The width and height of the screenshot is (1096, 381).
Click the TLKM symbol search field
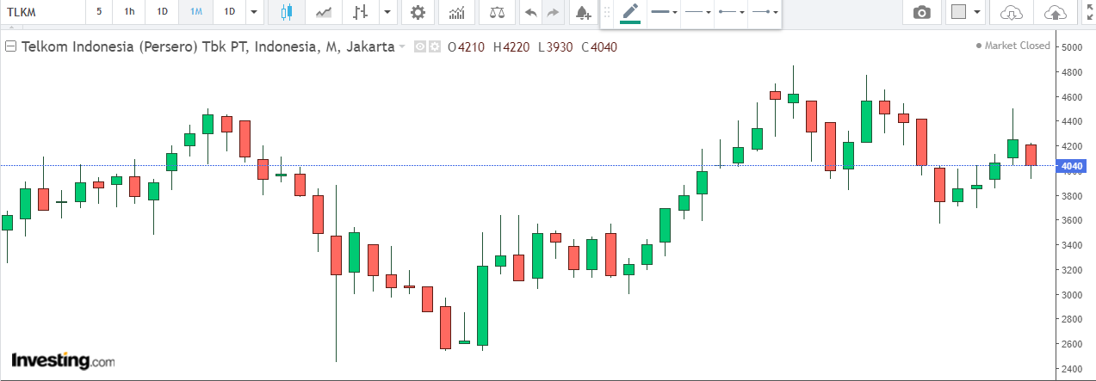[43, 12]
